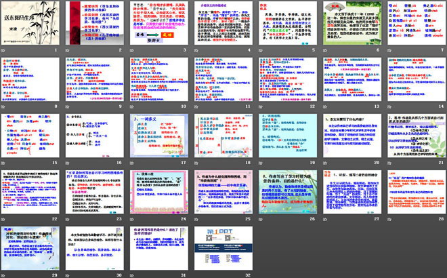Open slide 23 thumbnail
The height and width of the screenshot is (278, 447).
coord(94,195)
